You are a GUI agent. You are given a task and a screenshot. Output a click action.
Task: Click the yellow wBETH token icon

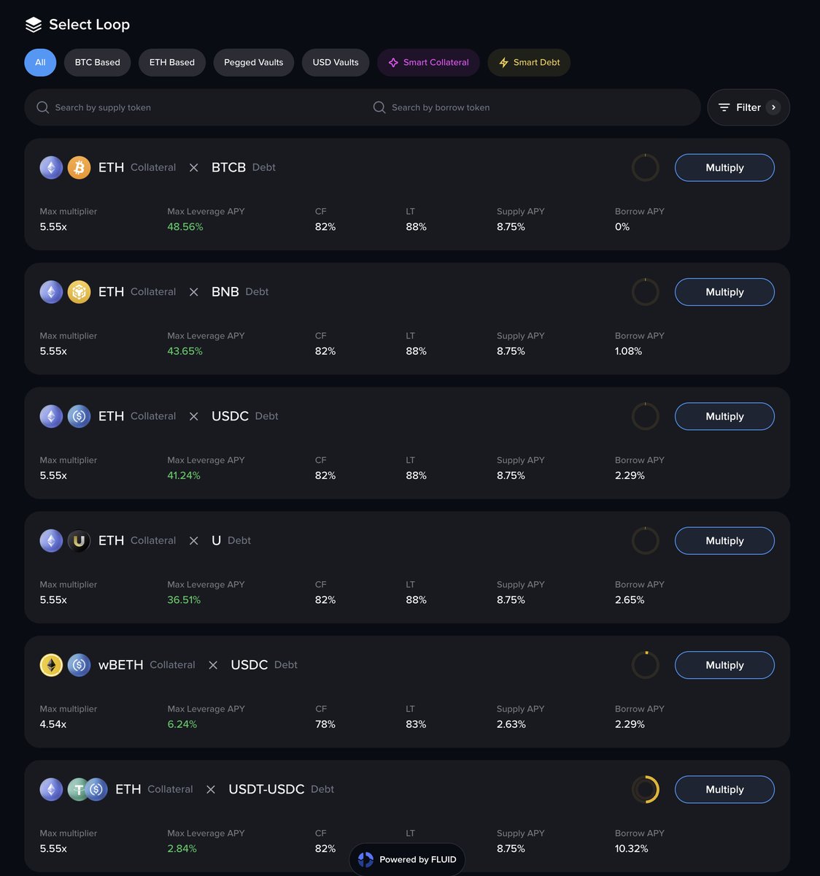click(x=51, y=665)
